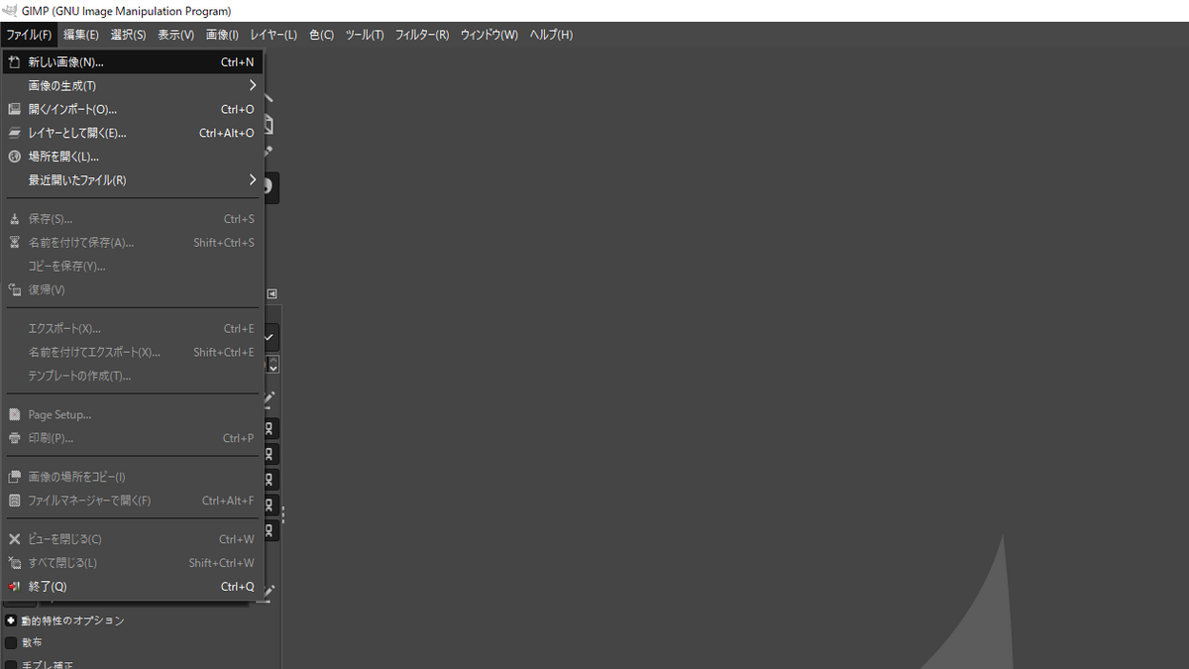Open the 画像(I) menu
The height and width of the screenshot is (669, 1189).
click(222, 35)
